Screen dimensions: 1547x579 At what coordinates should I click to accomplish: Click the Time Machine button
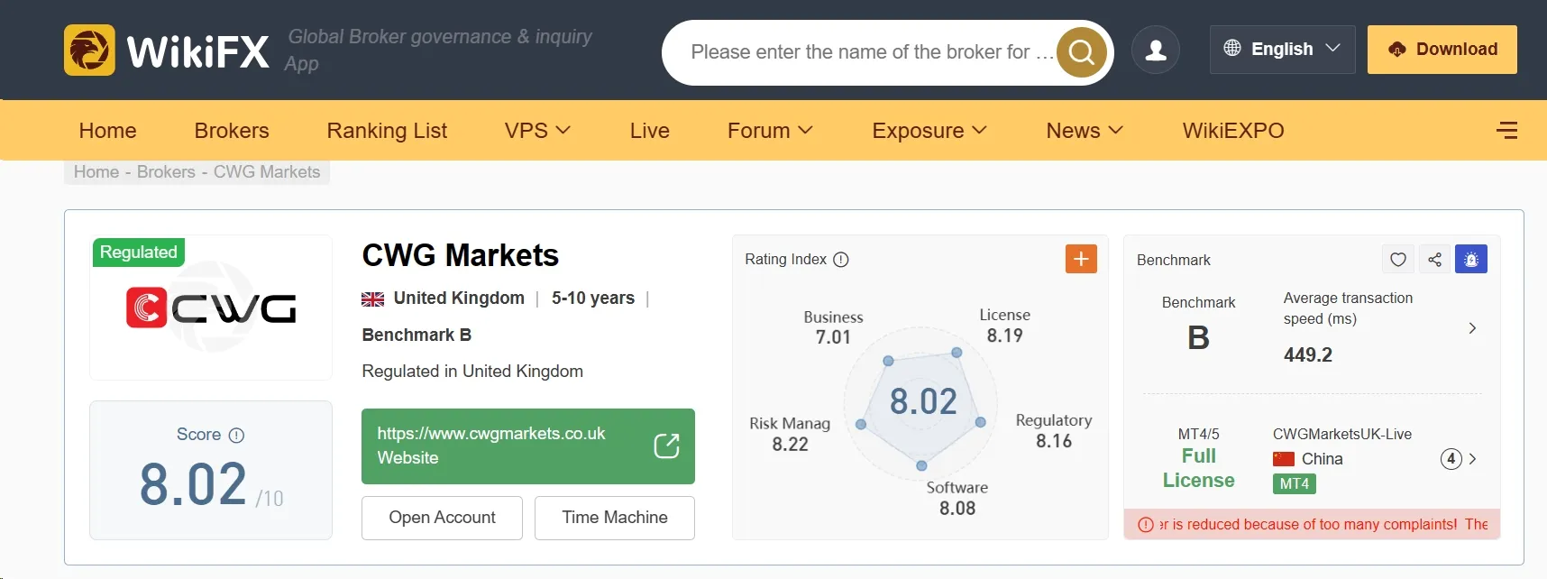pyautogui.click(x=615, y=518)
